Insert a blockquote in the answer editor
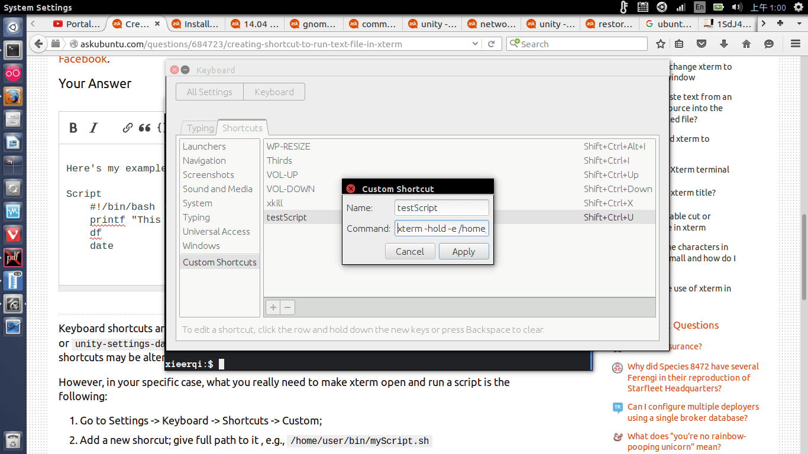The image size is (808, 454). (x=144, y=127)
